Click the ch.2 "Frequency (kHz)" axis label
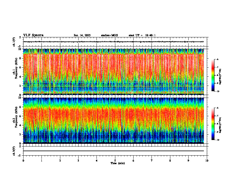Screen dimensions: 233x180 tap(16, 117)
